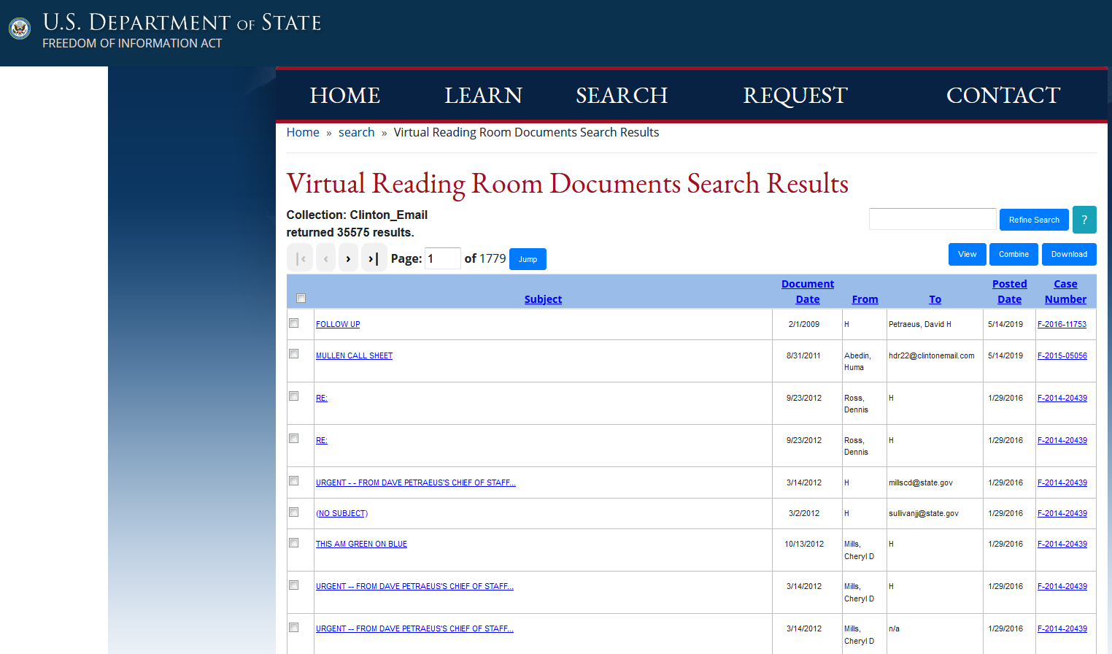Focus the refine search text field

pos(933,219)
